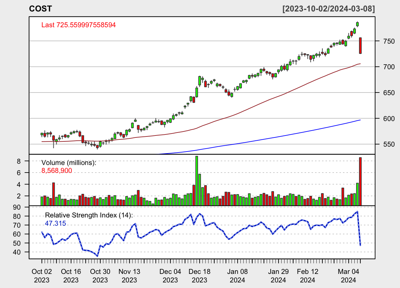This screenshot has height=288, width=400.
Task: Click the 6 label on volume axis
Action: 19,173
